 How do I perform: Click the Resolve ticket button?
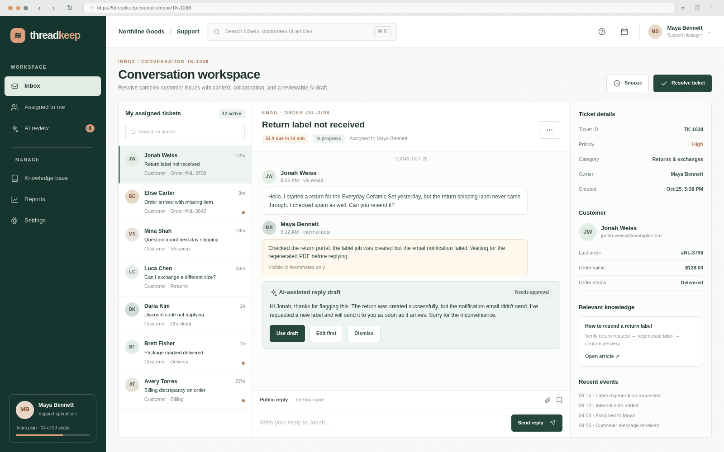682,83
